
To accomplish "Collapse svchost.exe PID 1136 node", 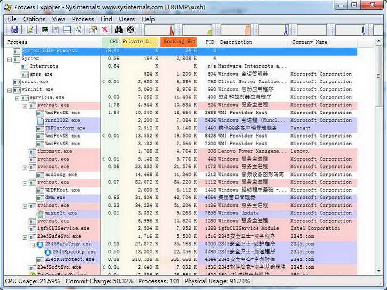I will click(x=25, y=206).
